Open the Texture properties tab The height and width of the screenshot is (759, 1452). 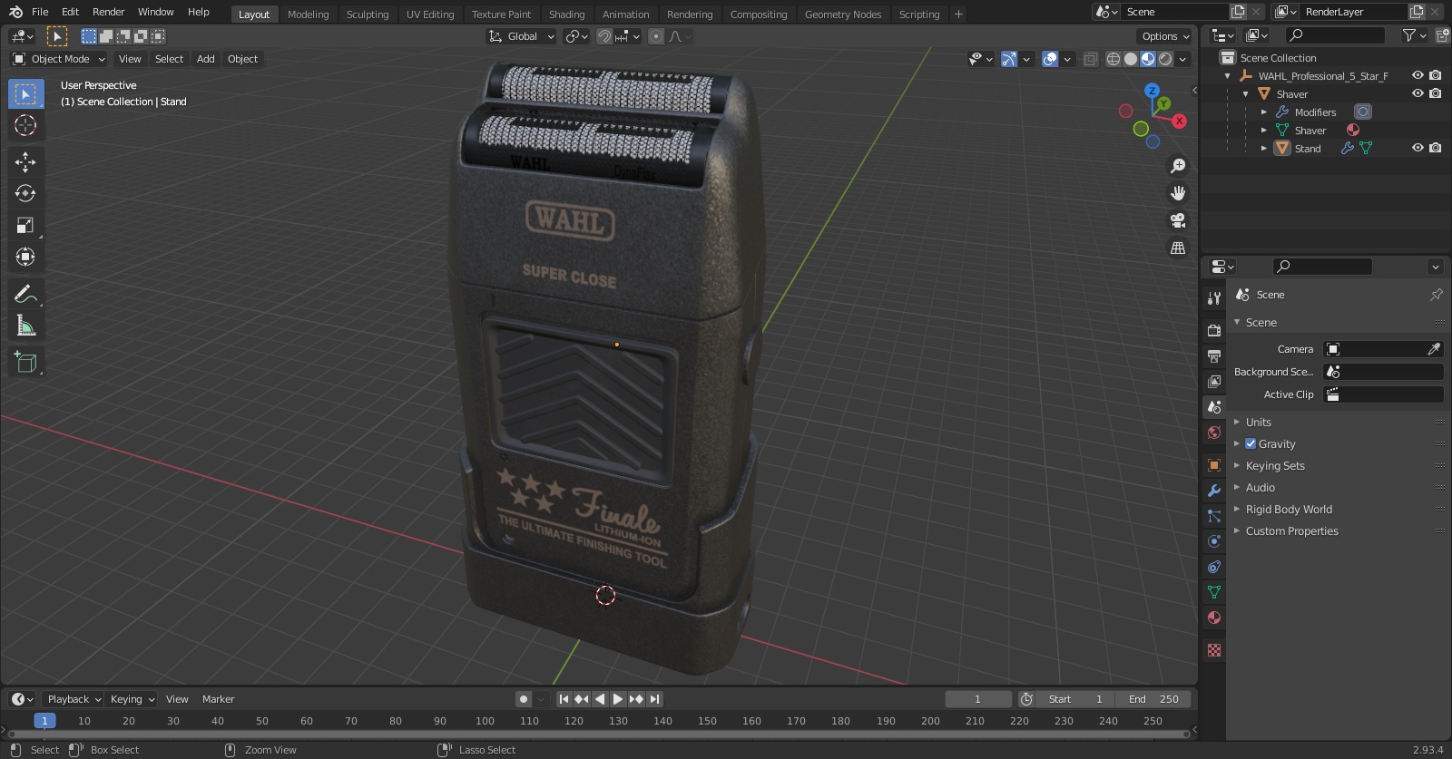click(1214, 650)
